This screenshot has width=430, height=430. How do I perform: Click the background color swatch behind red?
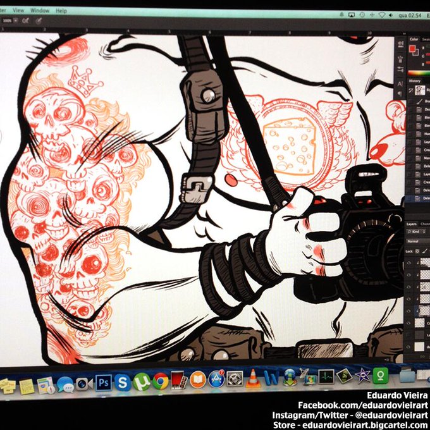click(x=416, y=52)
